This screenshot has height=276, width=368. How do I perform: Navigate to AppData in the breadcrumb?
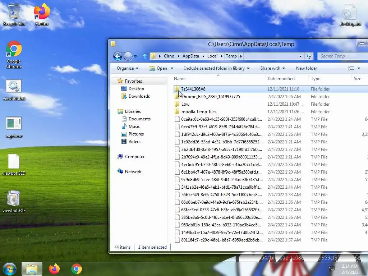click(x=190, y=56)
